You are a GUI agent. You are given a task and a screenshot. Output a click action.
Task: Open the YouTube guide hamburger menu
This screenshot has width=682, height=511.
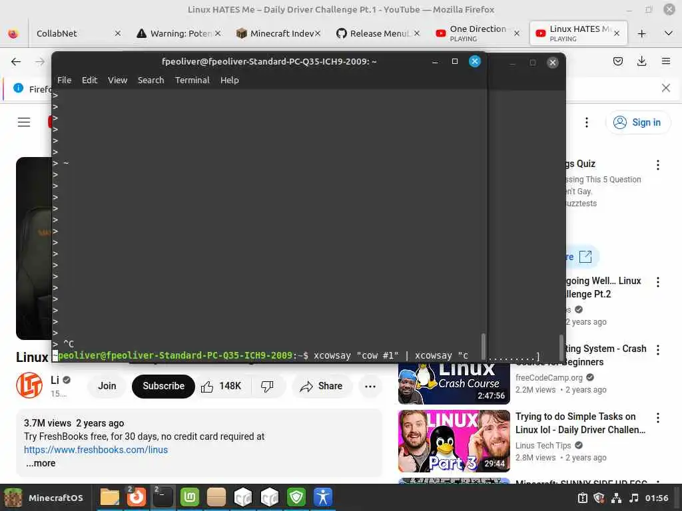tap(24, 122)
